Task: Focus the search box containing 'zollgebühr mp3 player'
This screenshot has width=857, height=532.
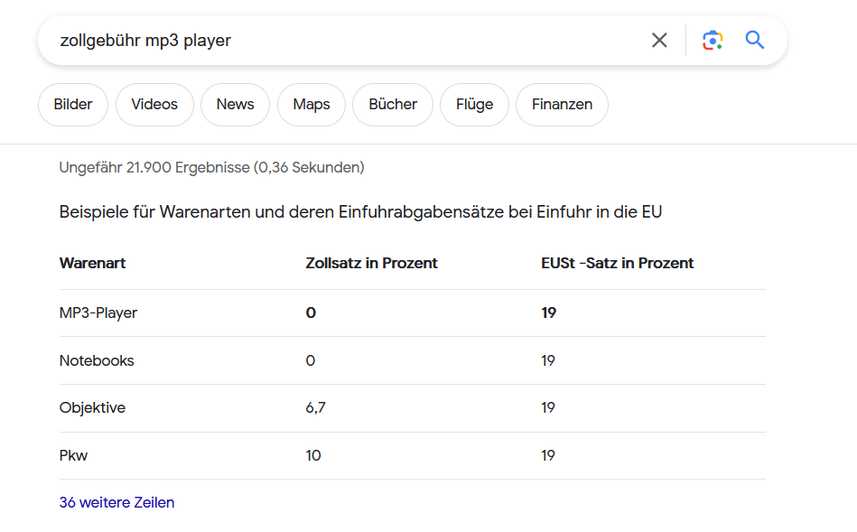Action: coord(343,41)
